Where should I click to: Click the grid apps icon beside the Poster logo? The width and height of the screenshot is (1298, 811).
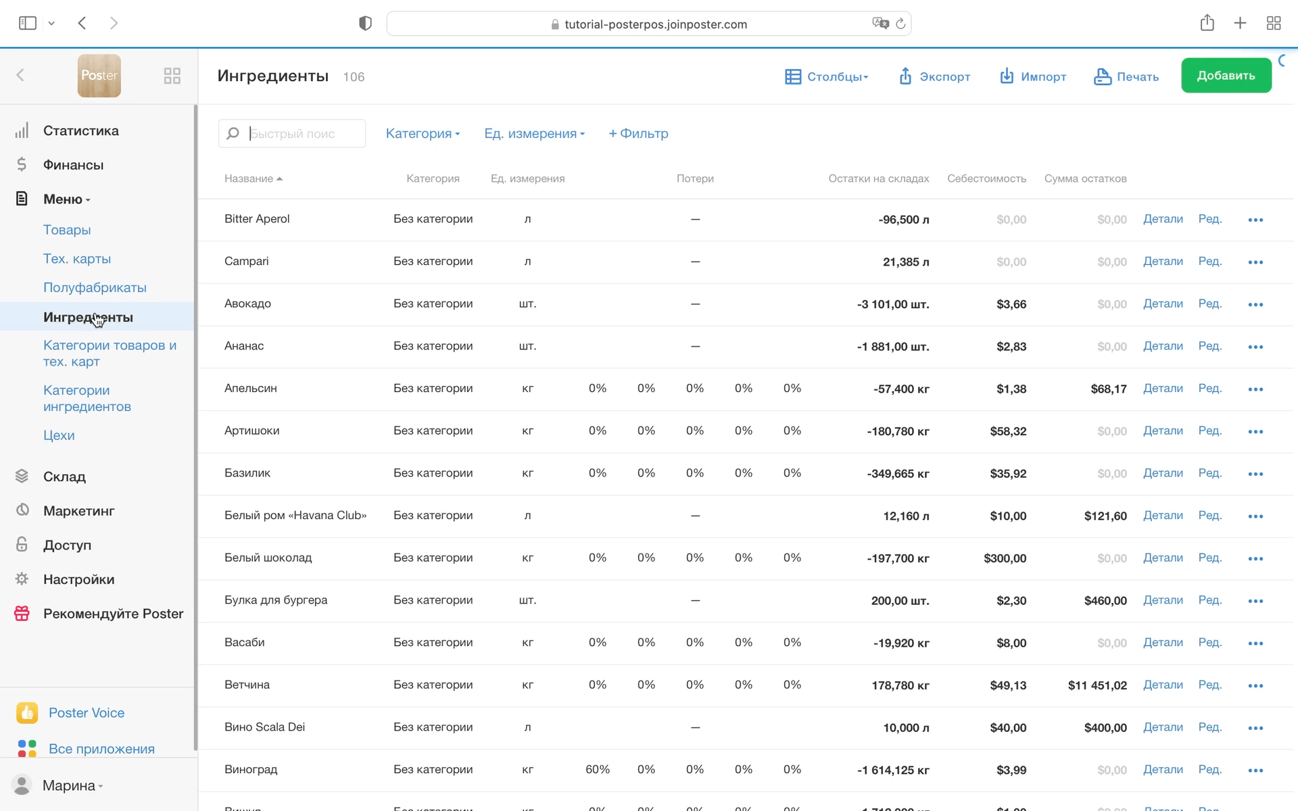(172, 76)
